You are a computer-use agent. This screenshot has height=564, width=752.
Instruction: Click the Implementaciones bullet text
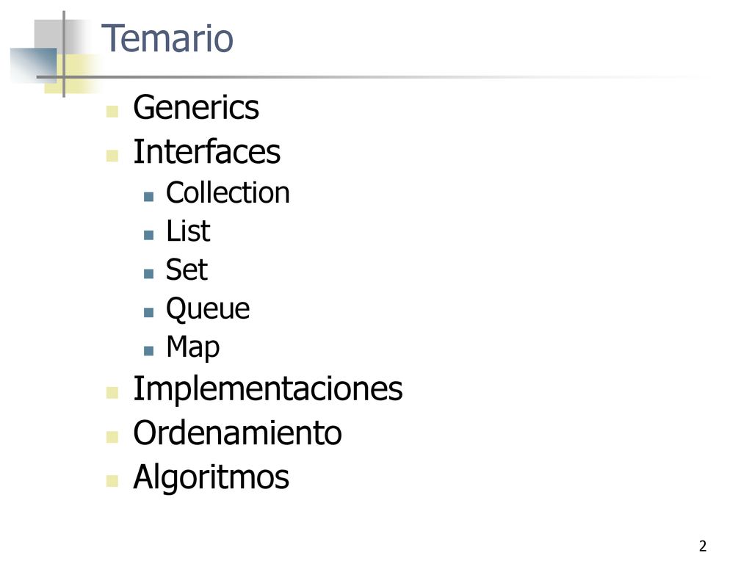[267, 389]
